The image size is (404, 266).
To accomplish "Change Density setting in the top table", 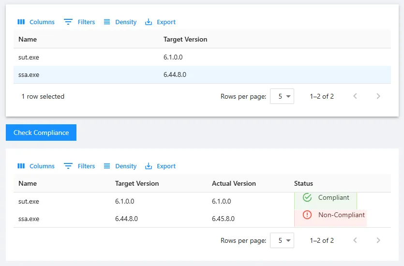I will pos(120,22).
